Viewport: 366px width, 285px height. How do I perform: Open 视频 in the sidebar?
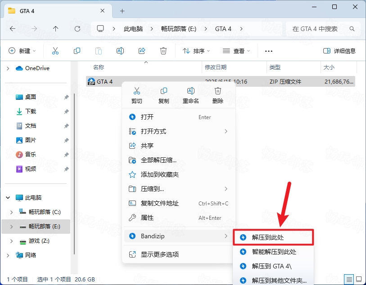[x=31, y=169]
